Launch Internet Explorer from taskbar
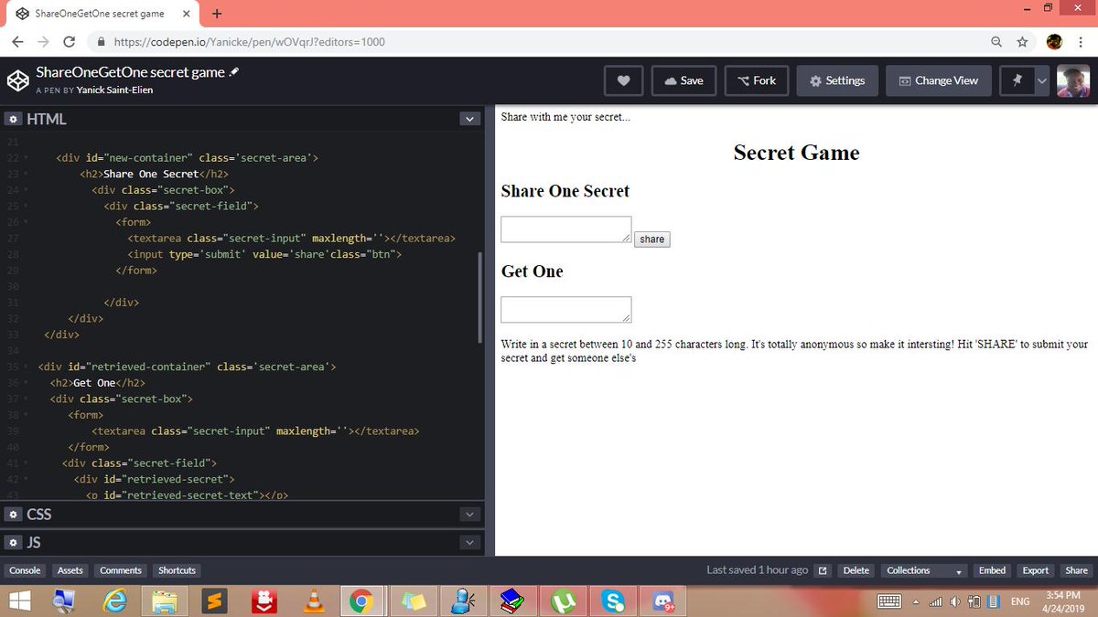The width and height of the screenshot is (1098, 617). point(114,601)
